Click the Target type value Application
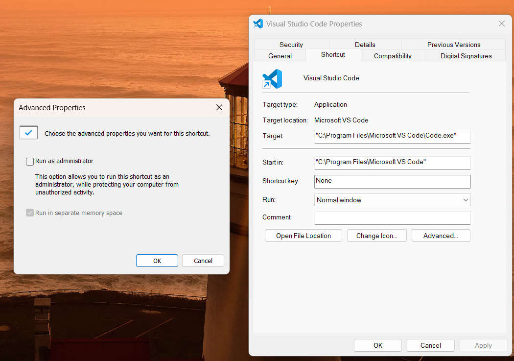Viewport: 514px width, 361px height. tap(330, 105)
